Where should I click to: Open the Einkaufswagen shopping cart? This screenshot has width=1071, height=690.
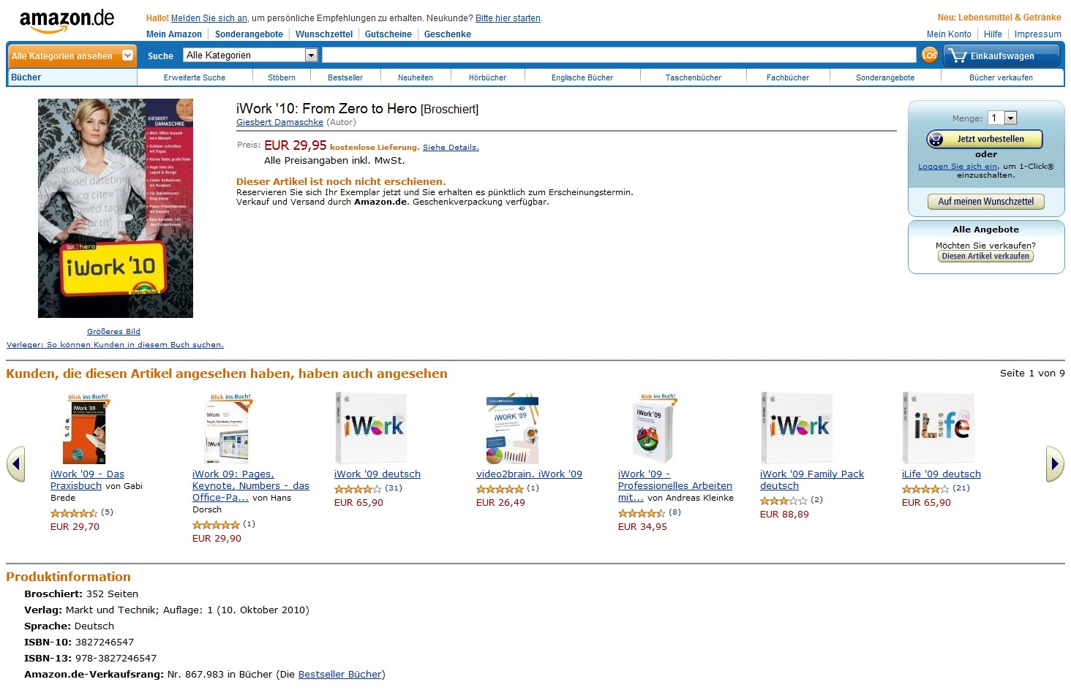1001,56
